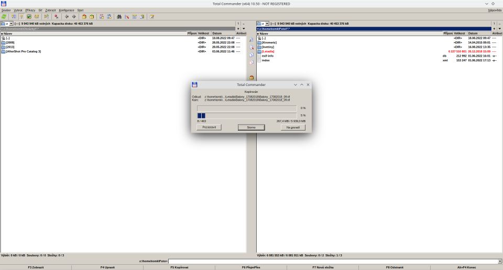Go to root directory in left panel
The image size is (503, 270).
point(238,24)
